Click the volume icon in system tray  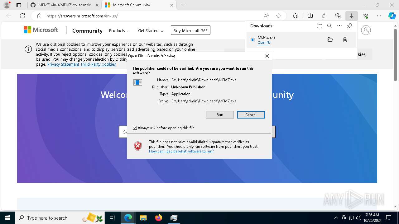(358, 218)
